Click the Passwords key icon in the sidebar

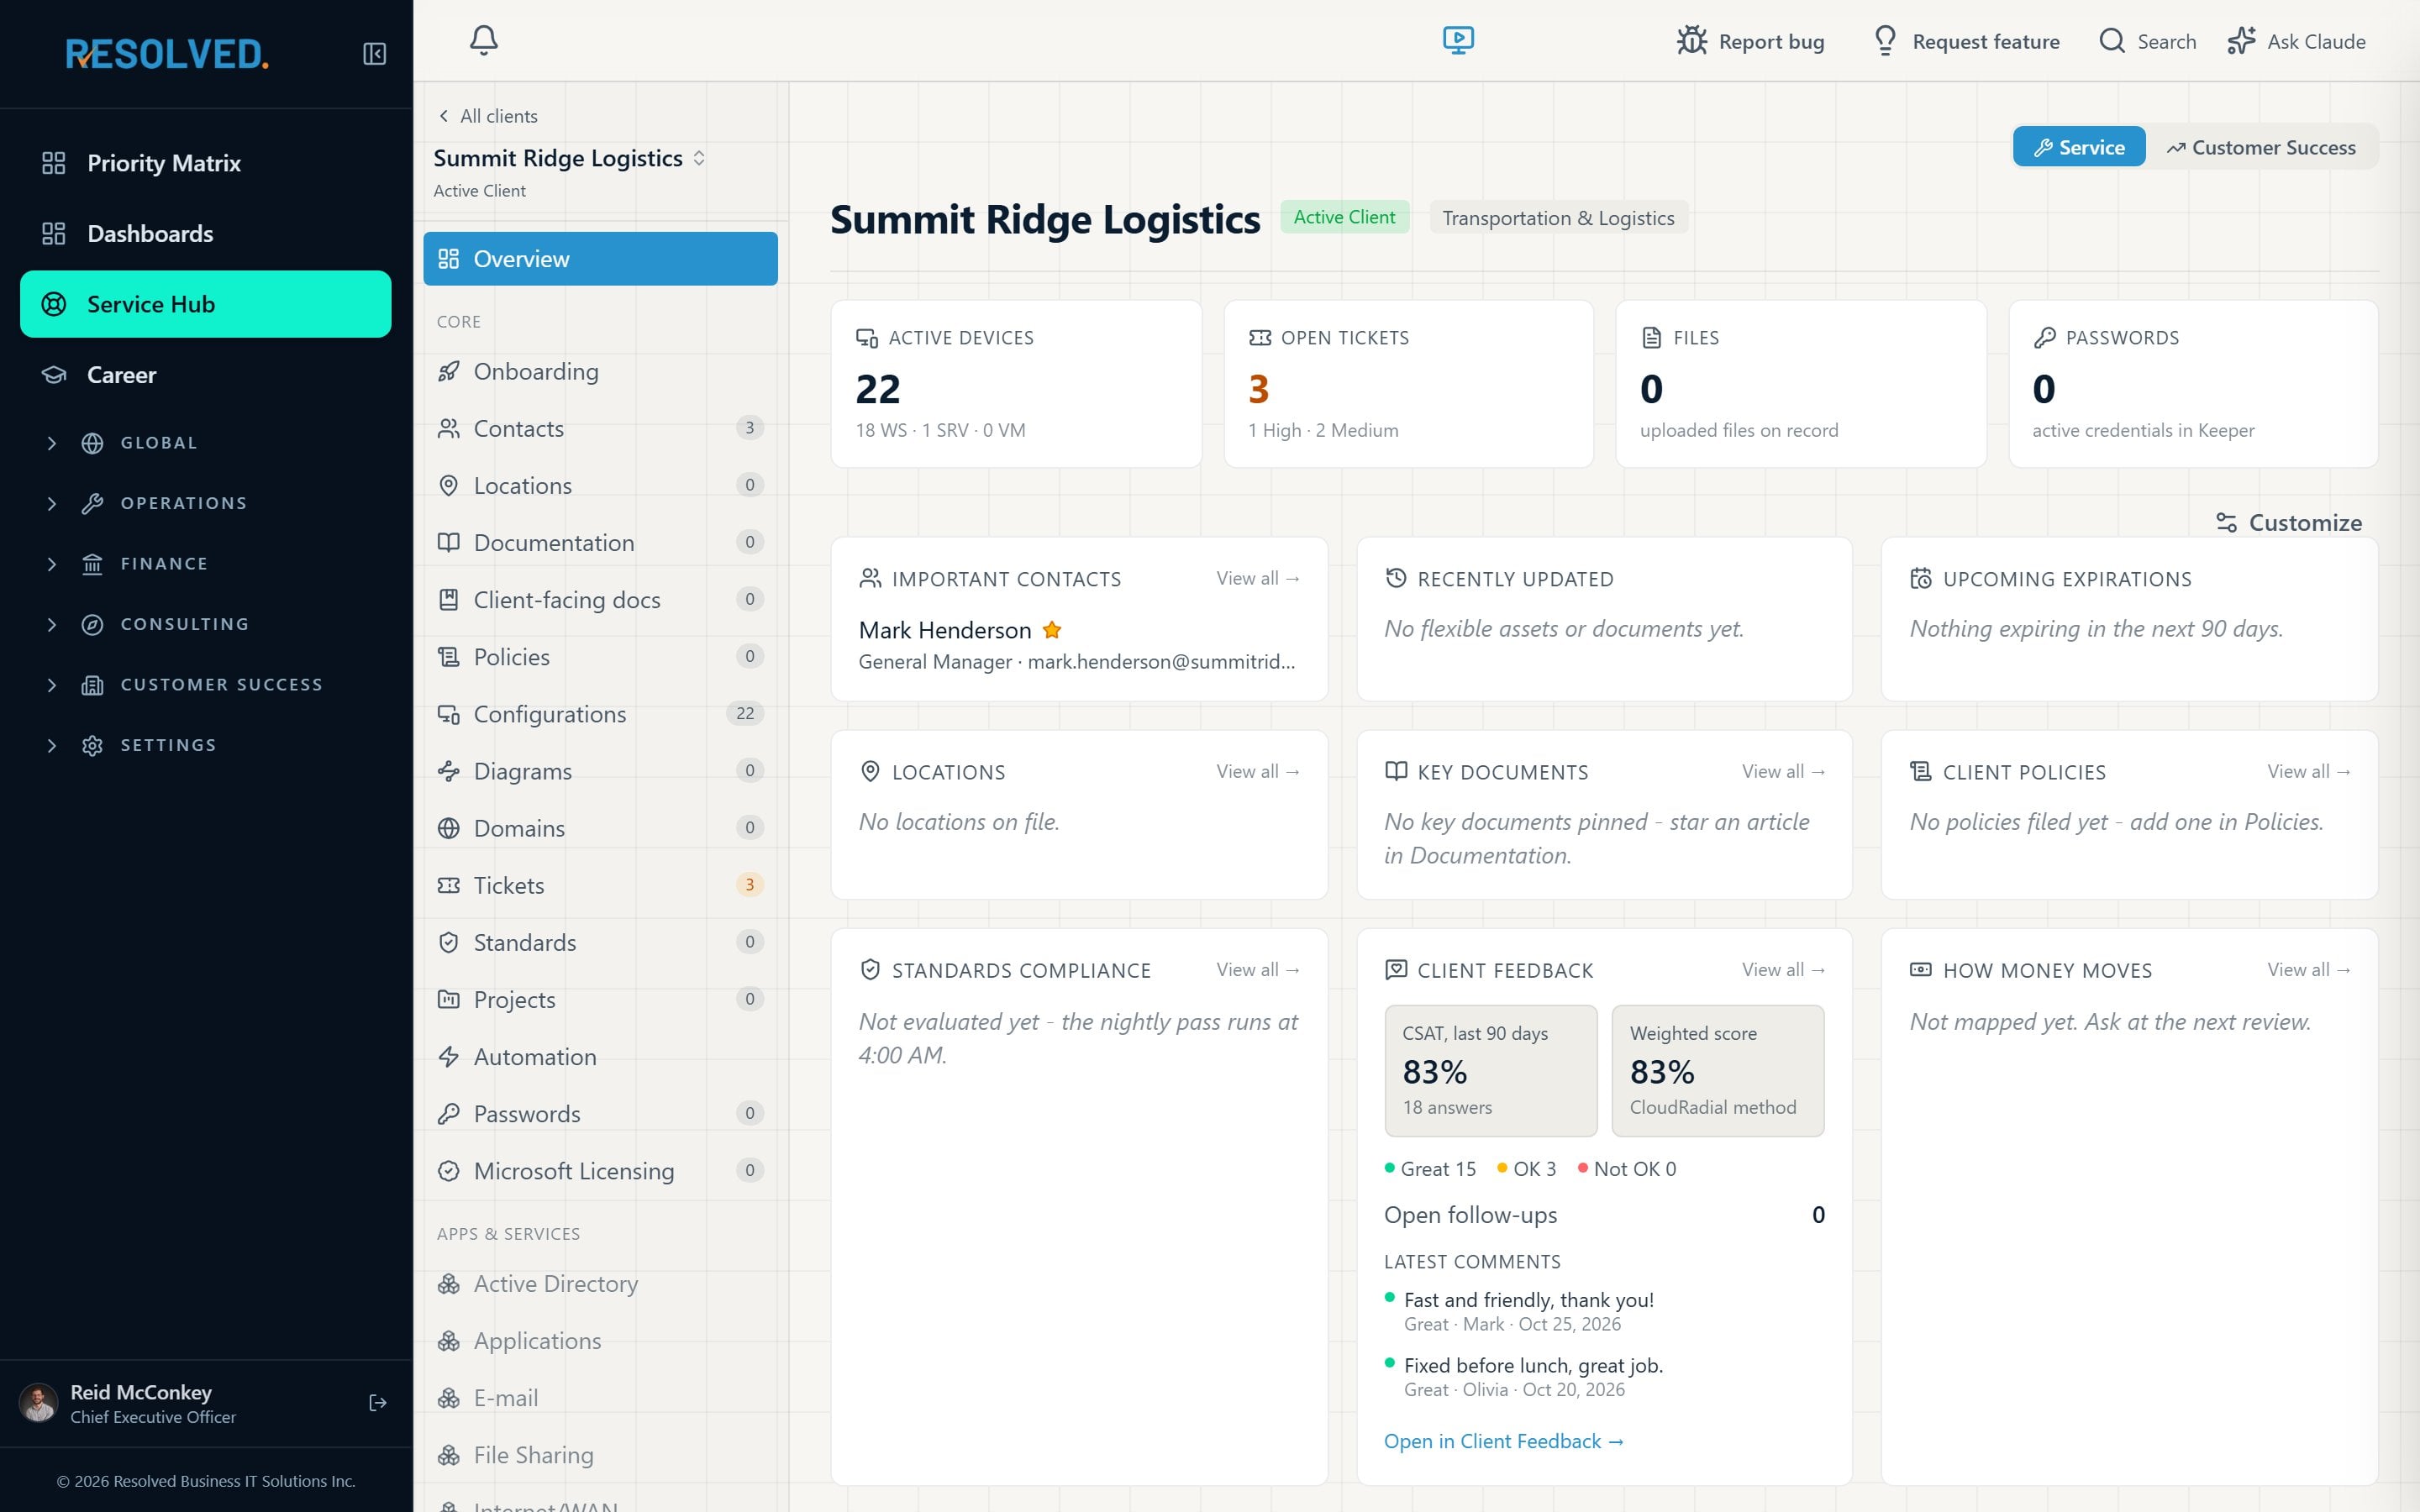pos(449,1113)
